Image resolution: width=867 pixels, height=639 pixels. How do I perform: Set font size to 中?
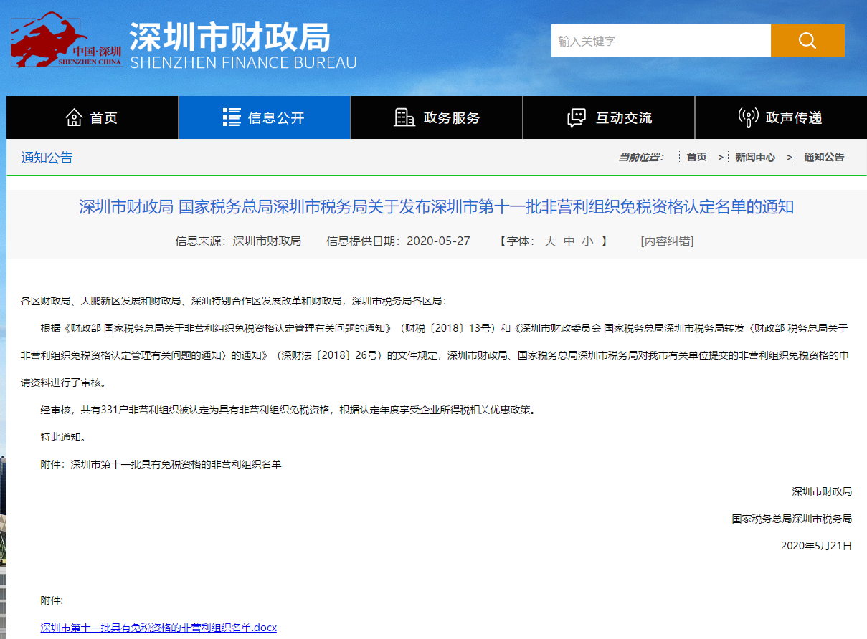coord(569,241)
